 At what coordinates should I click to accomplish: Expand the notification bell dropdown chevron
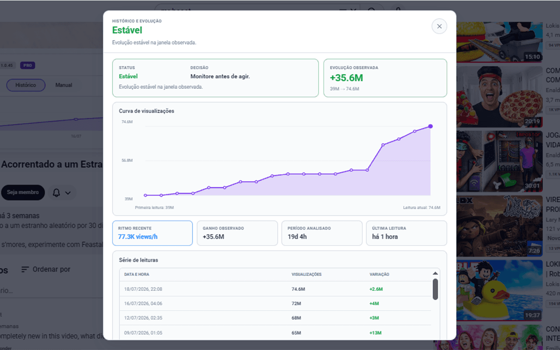click(x=68, y=193)
